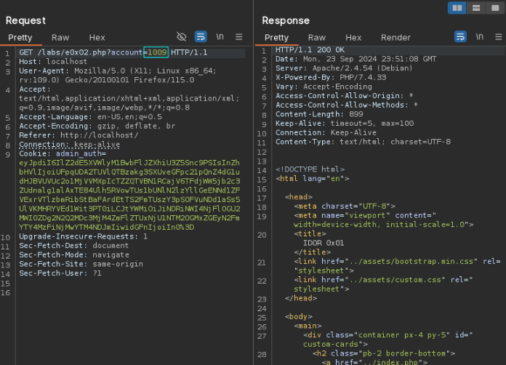Switch Response view to Hex tab
This screenshot has width=506, height=365.
(x=353, y=38)
